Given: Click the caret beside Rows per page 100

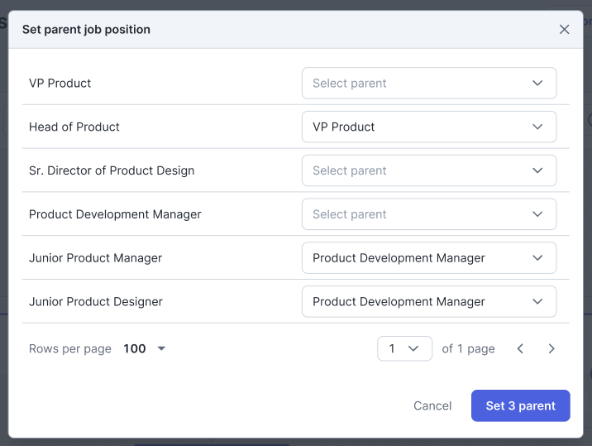Looking at the screenshot, I should point(161,349).
